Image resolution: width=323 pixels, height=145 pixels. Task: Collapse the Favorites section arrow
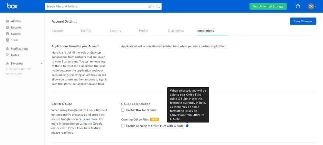coord(41,64)
